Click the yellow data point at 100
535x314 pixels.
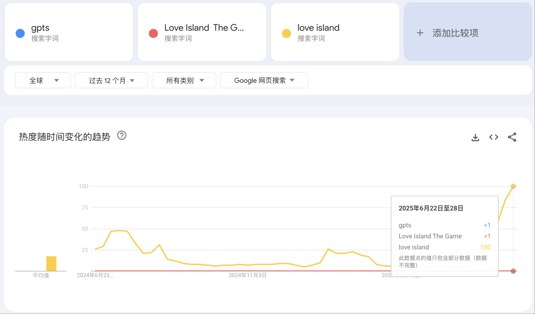513,186
